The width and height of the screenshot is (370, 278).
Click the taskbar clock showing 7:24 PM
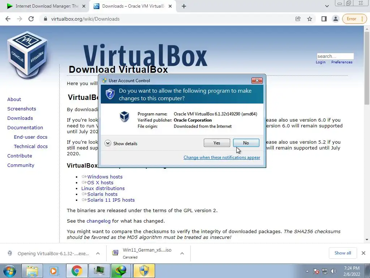[352, 271]
